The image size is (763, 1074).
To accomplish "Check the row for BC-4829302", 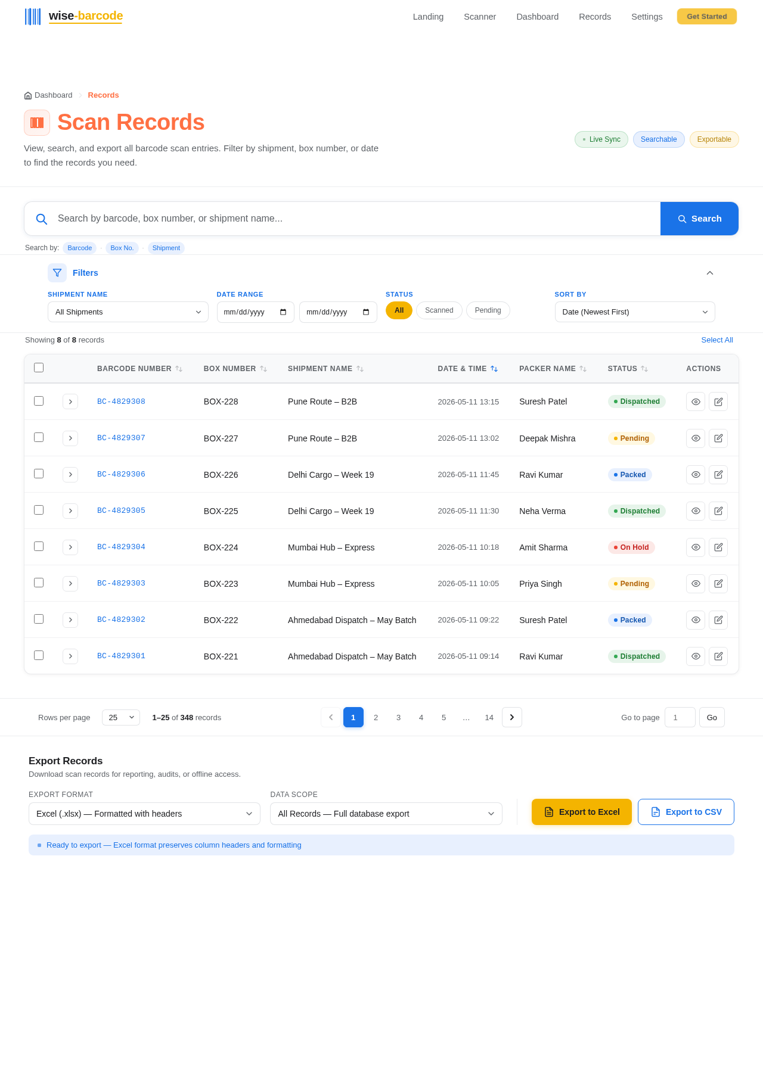I will (x=39, y=619).
